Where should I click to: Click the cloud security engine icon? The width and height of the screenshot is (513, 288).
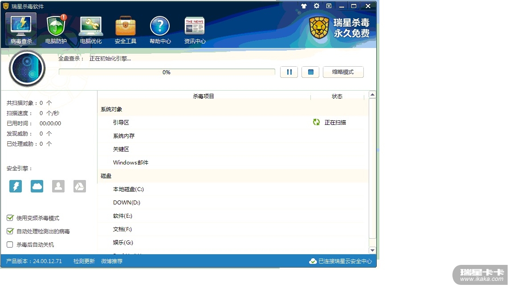(x=37, y=186)
